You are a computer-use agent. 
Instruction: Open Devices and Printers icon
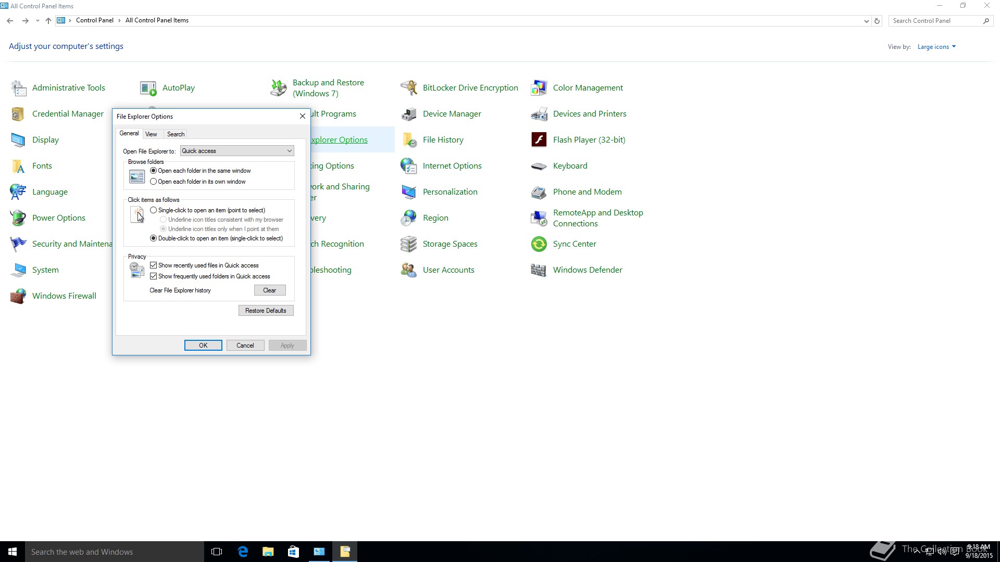pyautogui.click(x=539, y=114)
